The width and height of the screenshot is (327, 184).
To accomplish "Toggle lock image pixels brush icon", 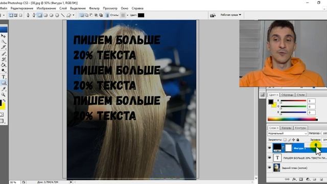I will (289, 140).
